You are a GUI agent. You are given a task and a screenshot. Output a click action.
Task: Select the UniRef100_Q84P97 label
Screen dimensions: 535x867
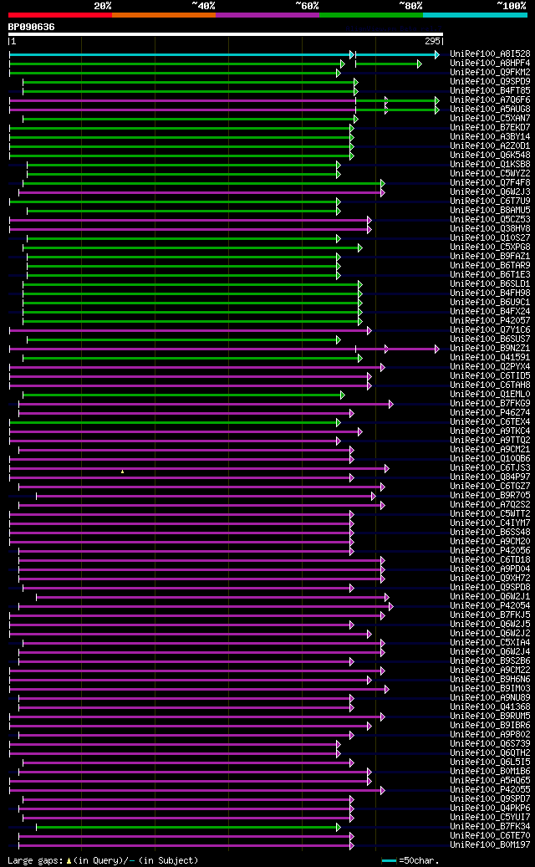click(490, 477)
